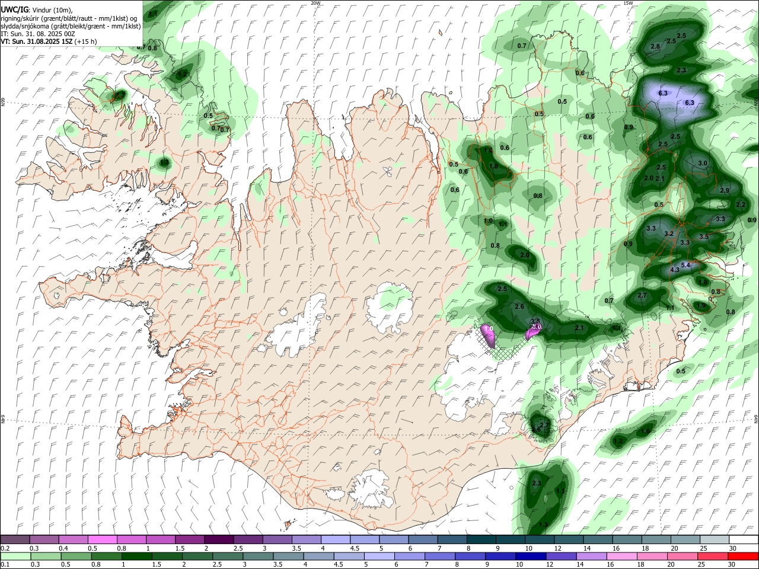Click the 64N latitude label on the right edge
Screen dimensions: 759x569
click(756, 418)
